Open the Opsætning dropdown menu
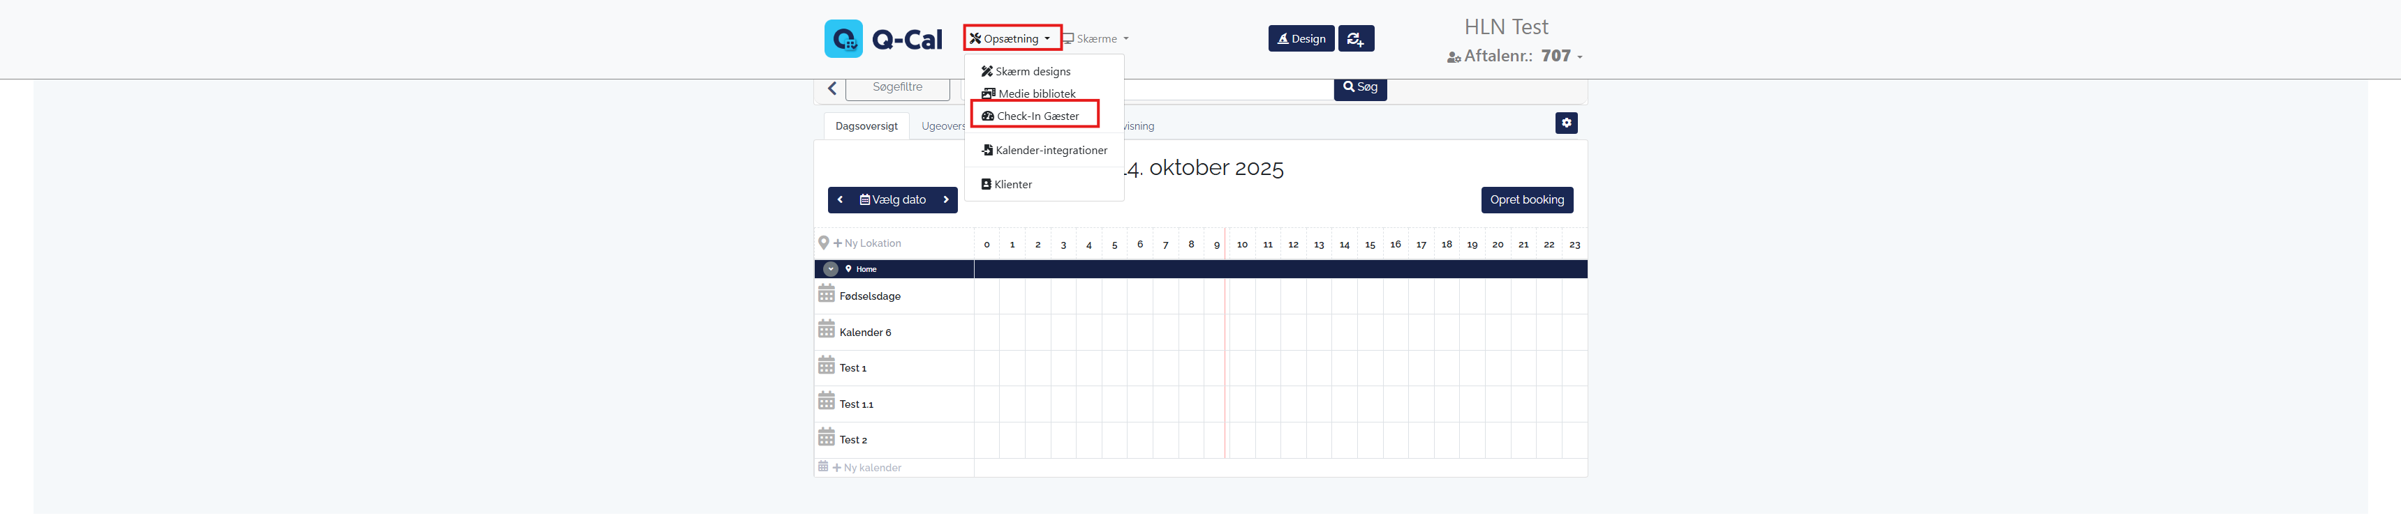The image size is (2401, 518). tap(1010, 39)
